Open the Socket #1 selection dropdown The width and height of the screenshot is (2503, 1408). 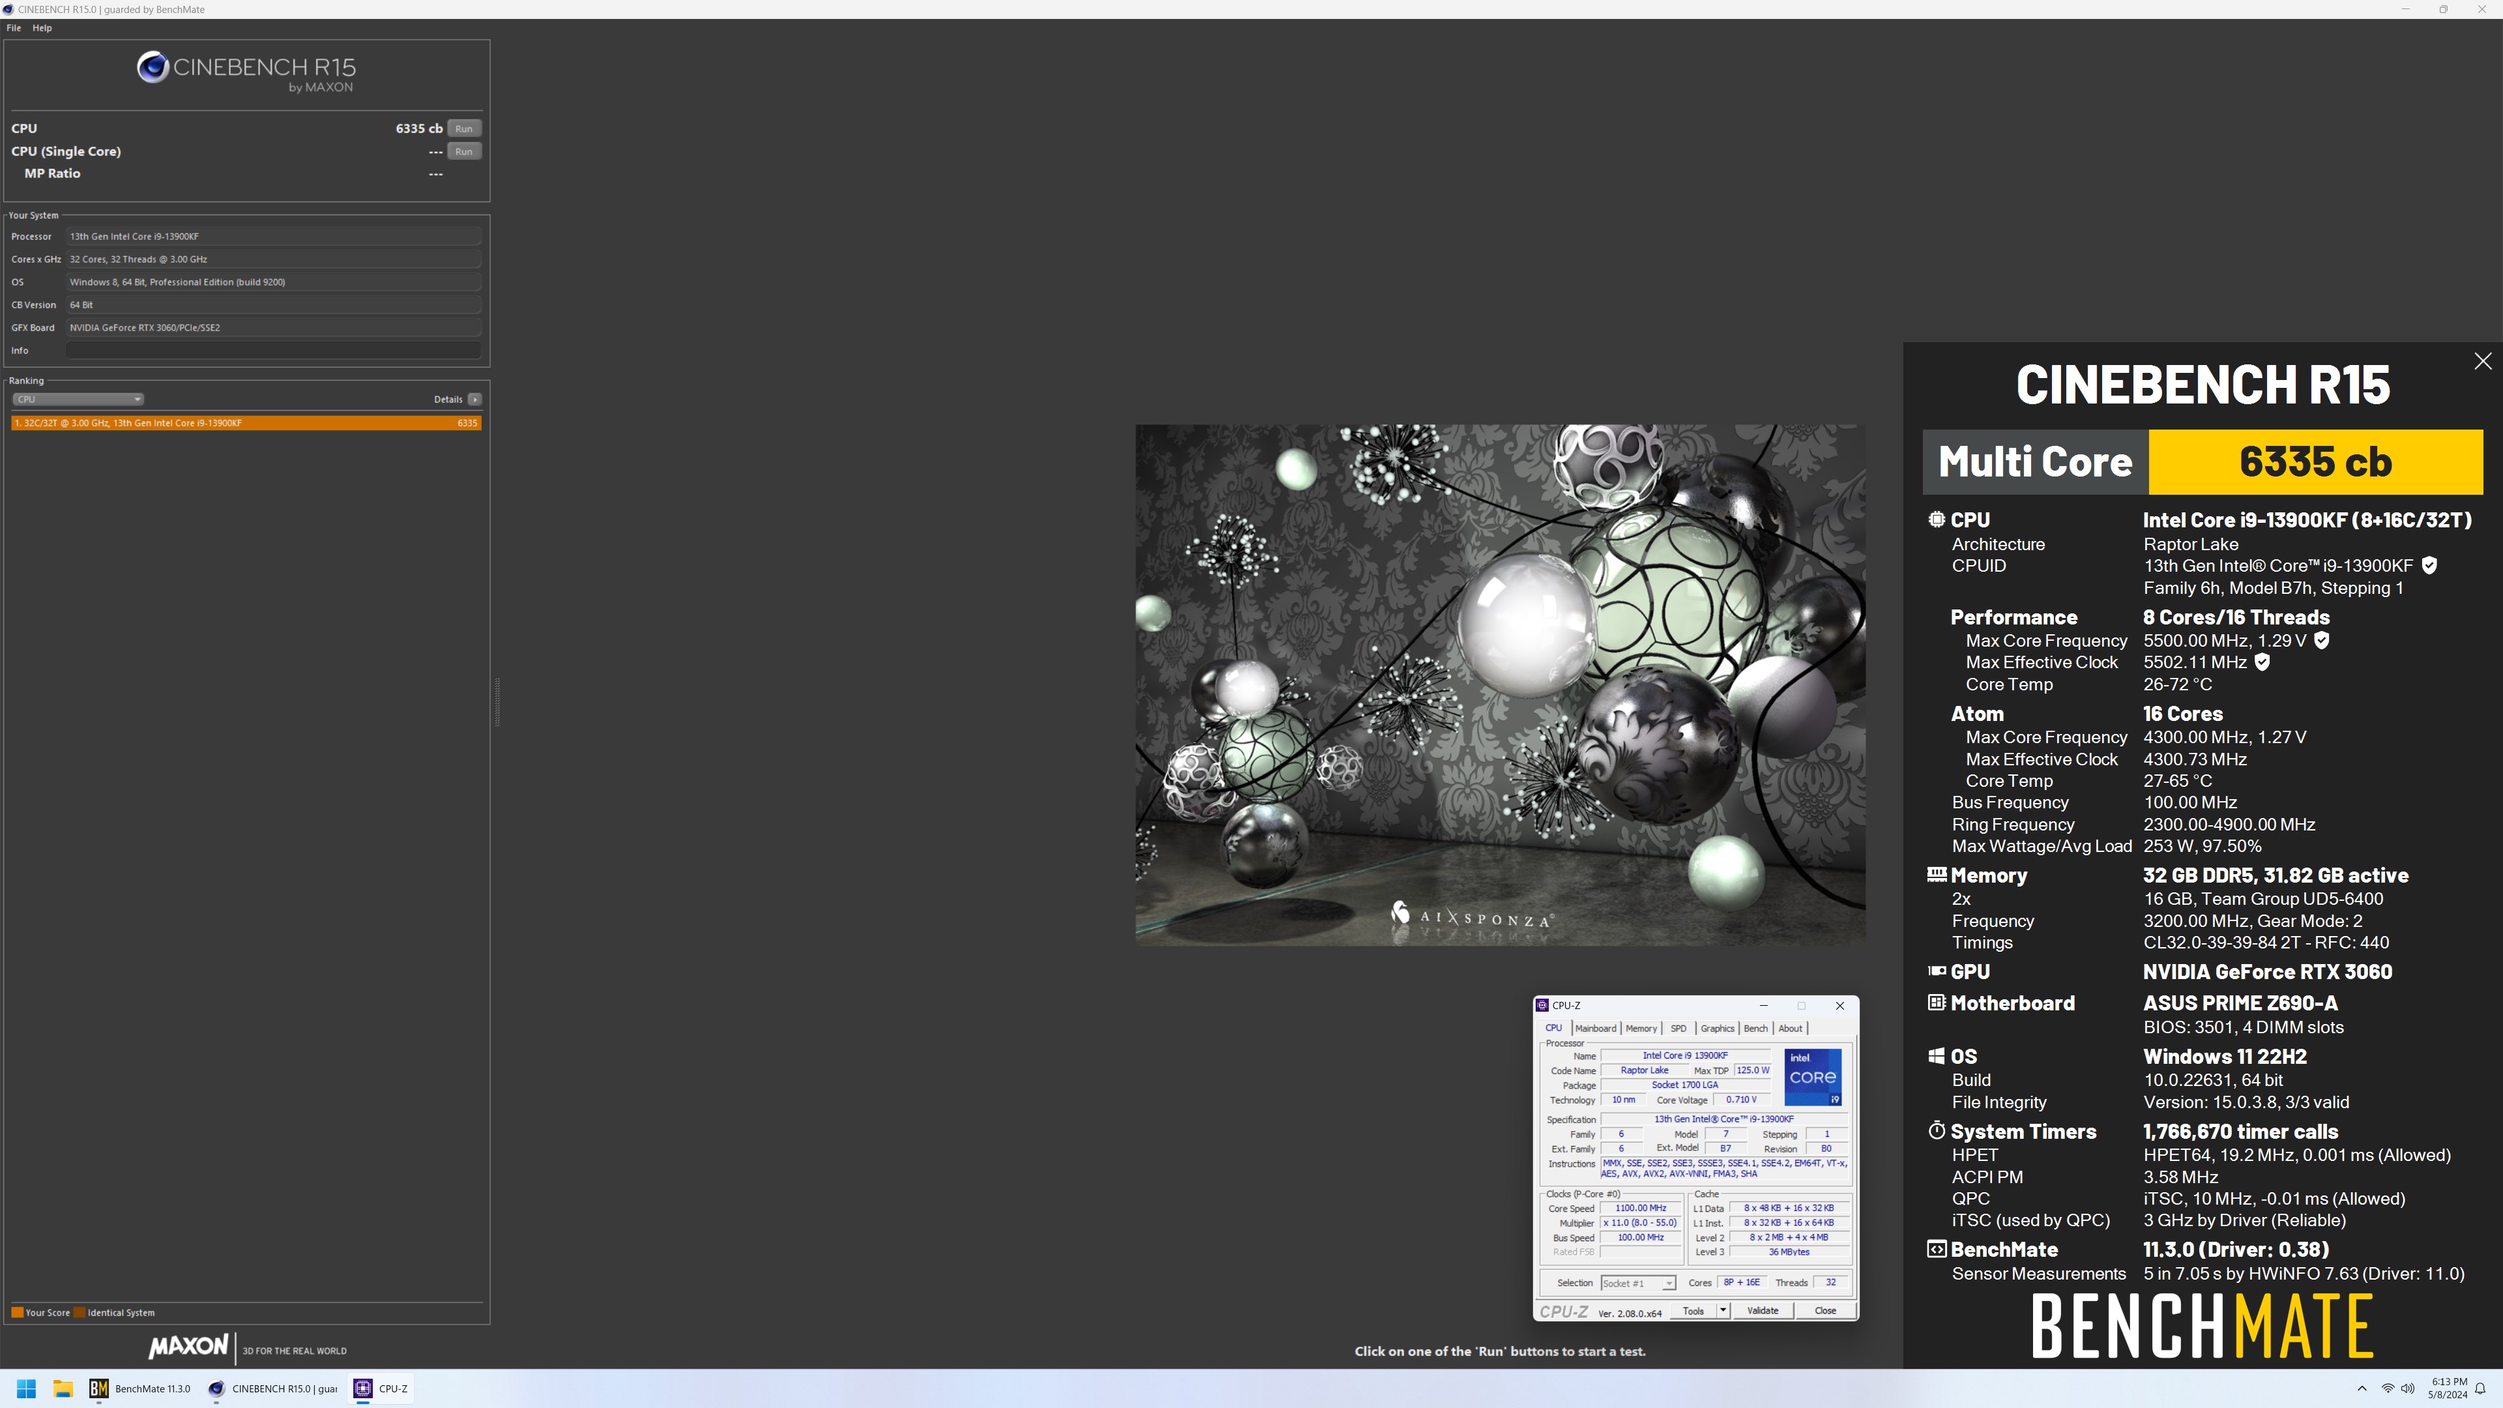coord(1638,1283)
